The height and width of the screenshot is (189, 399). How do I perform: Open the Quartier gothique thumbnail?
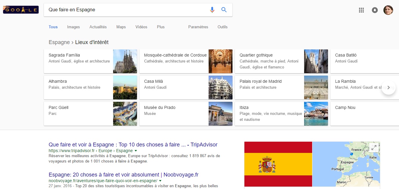coord(316,61)
